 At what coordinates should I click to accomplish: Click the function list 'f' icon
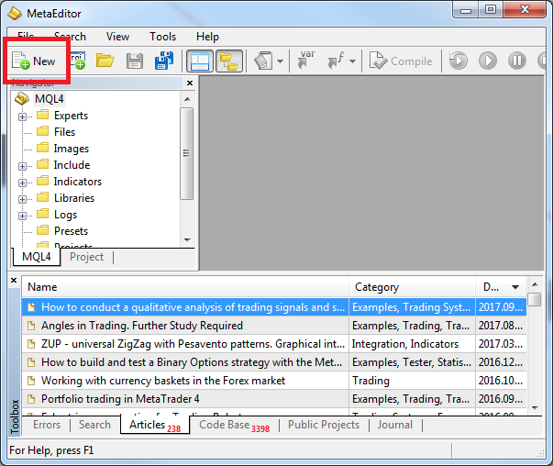[336, 61]
